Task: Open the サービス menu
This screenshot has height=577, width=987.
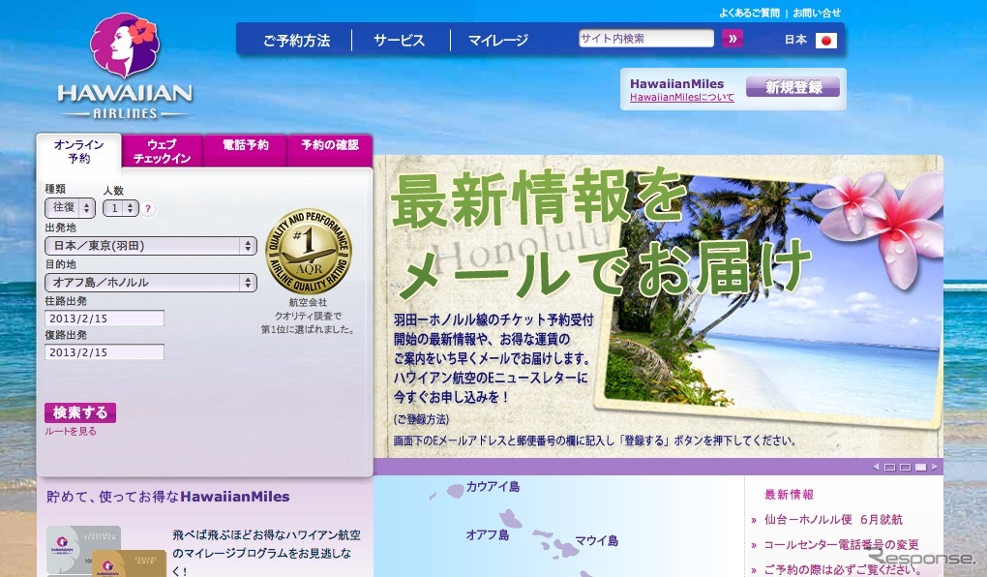Action: [x=399, y=41]
